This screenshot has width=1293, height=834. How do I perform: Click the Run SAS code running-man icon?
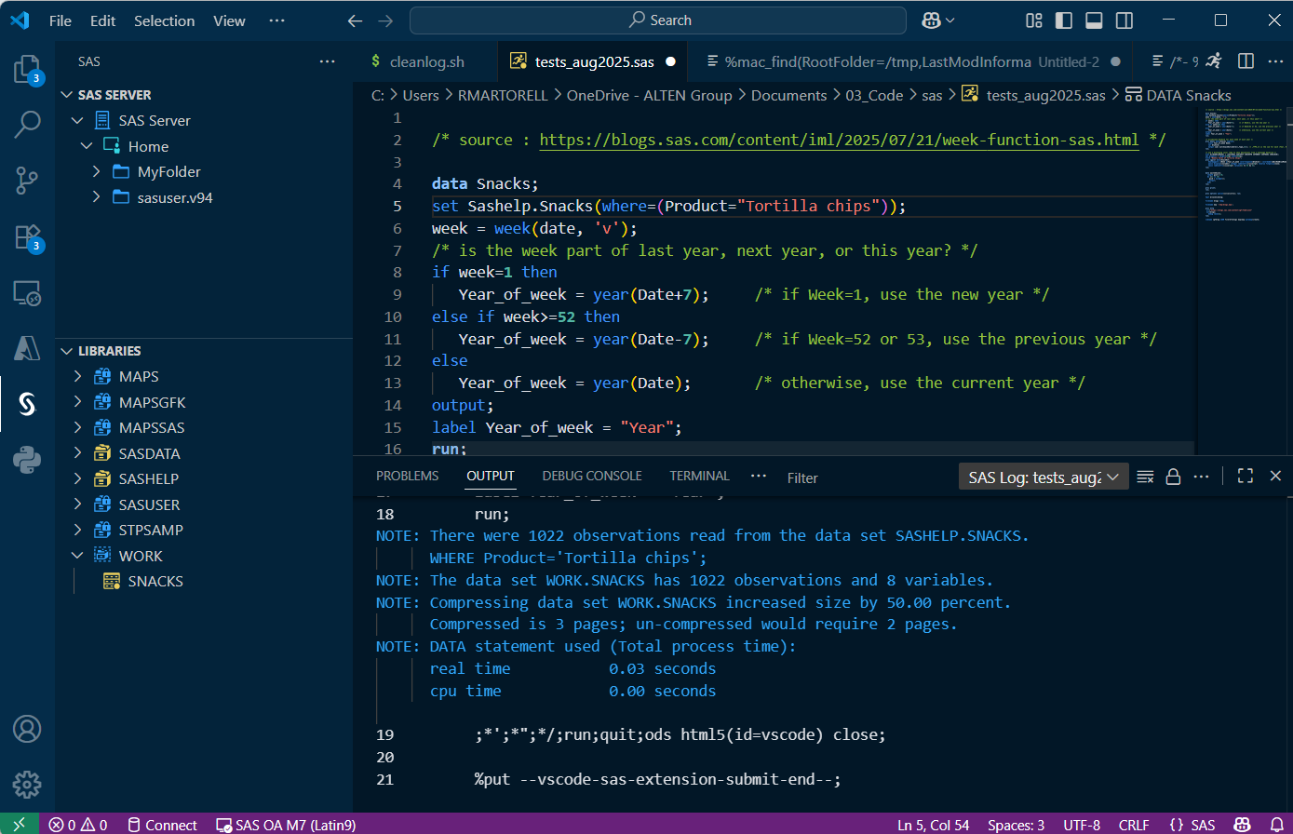pyautogui.click(x=1214, y=61)
